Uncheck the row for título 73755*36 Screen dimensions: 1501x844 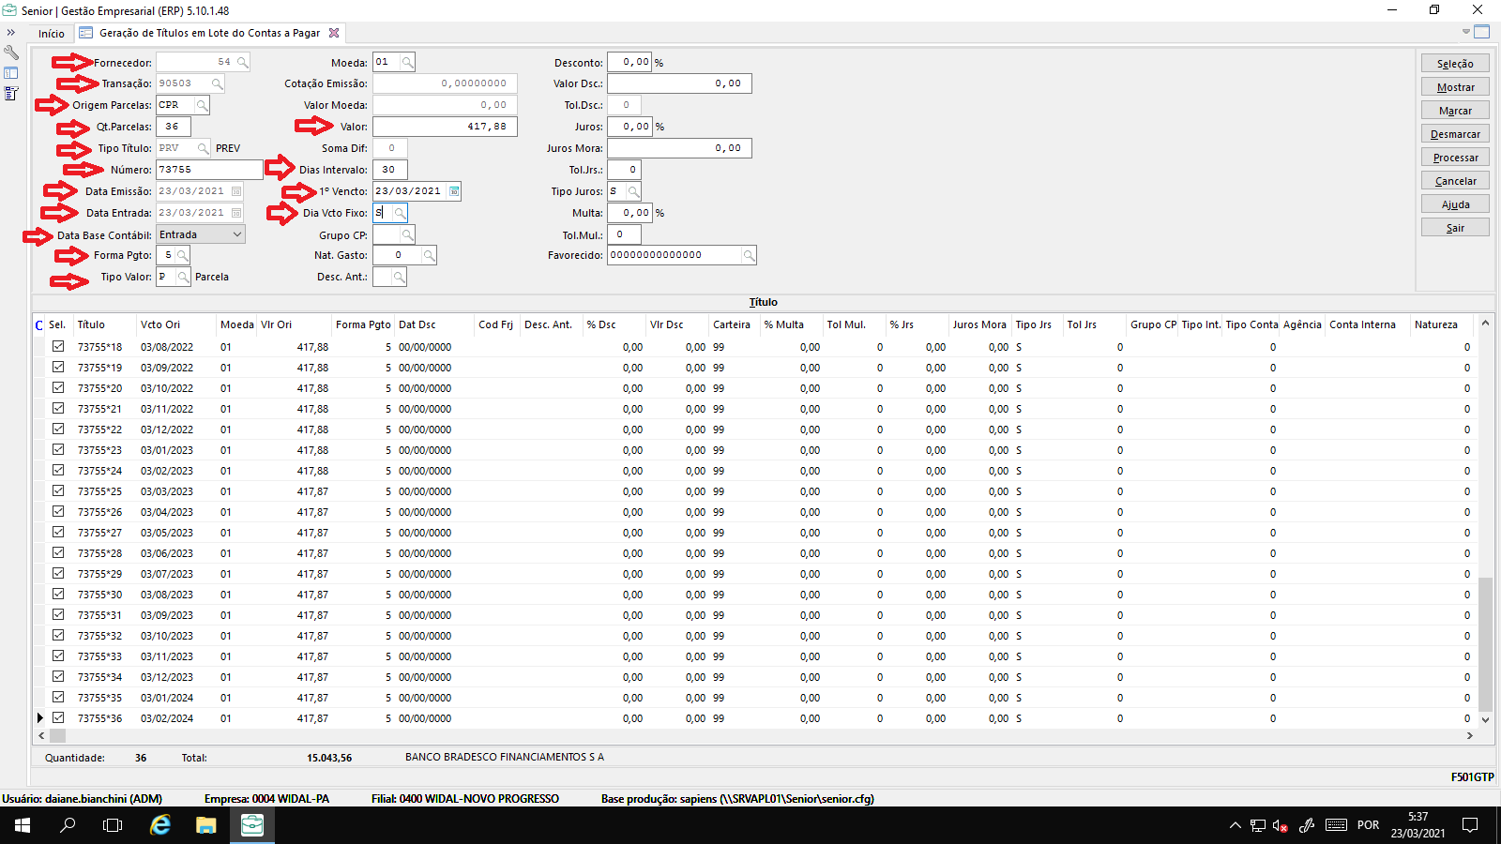point(58,718)
